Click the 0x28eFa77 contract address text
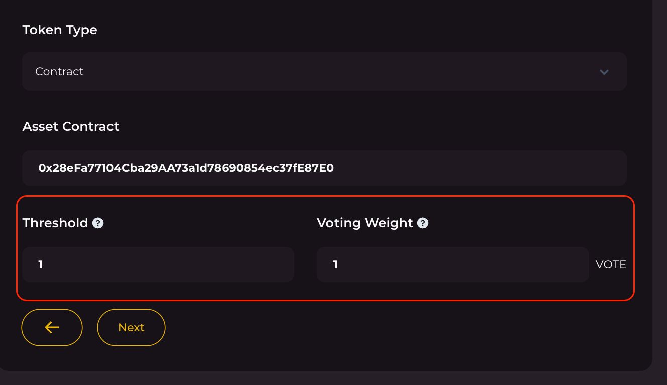667x385 pixels. (x=186, y=168)
